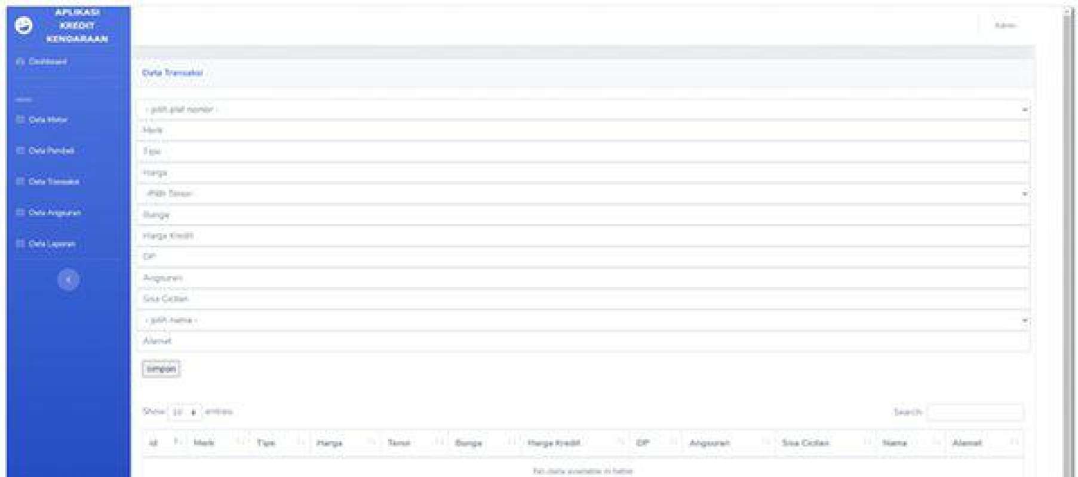This screenshot has height=477, width=1078.
Task: Sort by the Harga column header
Action: coord(345,443)
